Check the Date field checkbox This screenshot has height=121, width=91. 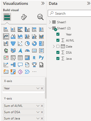(x=58, y=46)
